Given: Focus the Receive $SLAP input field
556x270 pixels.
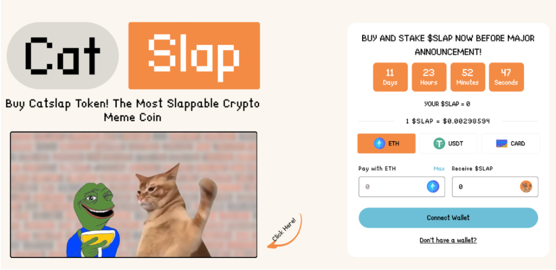Looking at the screenshot, I should pyautogui.click(x=495, y=187).
